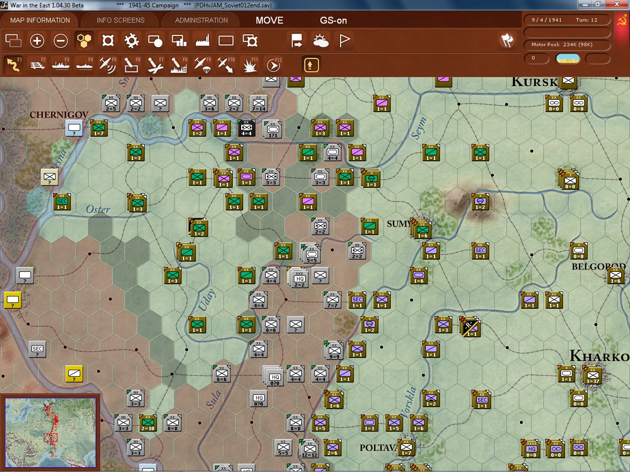
Task: Select the 3=6 infantry unit
Action: coord(209,104)
